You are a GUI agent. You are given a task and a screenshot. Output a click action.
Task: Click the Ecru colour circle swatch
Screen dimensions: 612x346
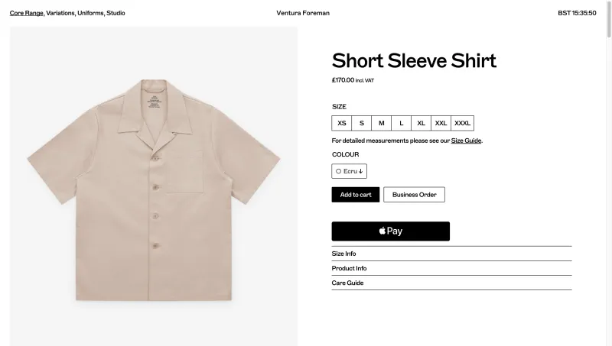(x=338, y=171)
